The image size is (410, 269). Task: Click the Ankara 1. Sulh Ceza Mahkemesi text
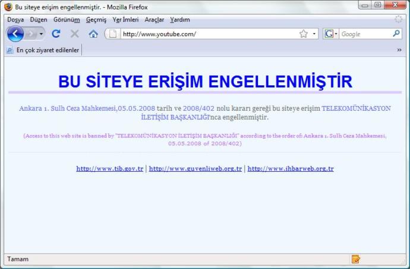[68, 108]
